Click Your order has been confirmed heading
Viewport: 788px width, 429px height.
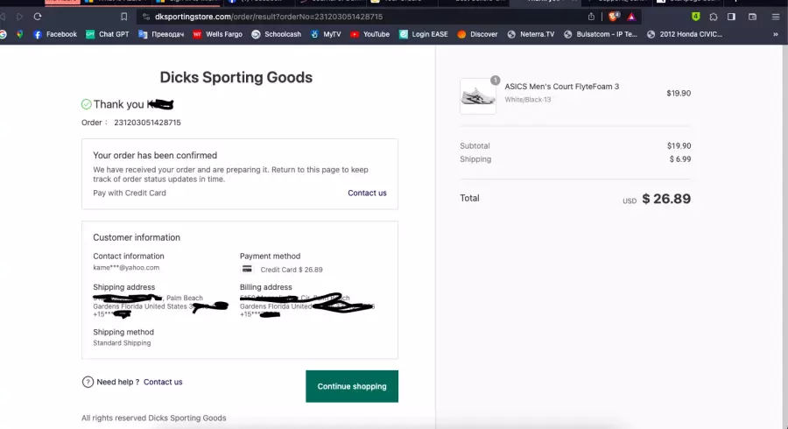pos(155,156)
